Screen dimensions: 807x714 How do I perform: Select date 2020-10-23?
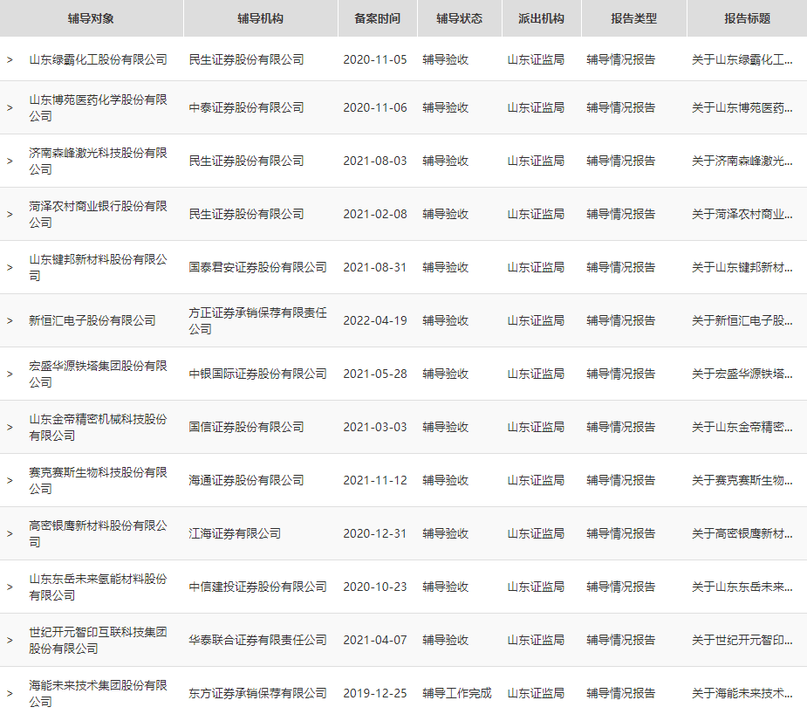375,587
